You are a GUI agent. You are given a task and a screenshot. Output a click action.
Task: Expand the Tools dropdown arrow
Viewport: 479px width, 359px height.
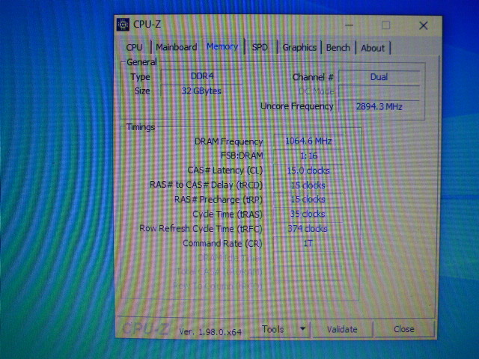(302, 329)
